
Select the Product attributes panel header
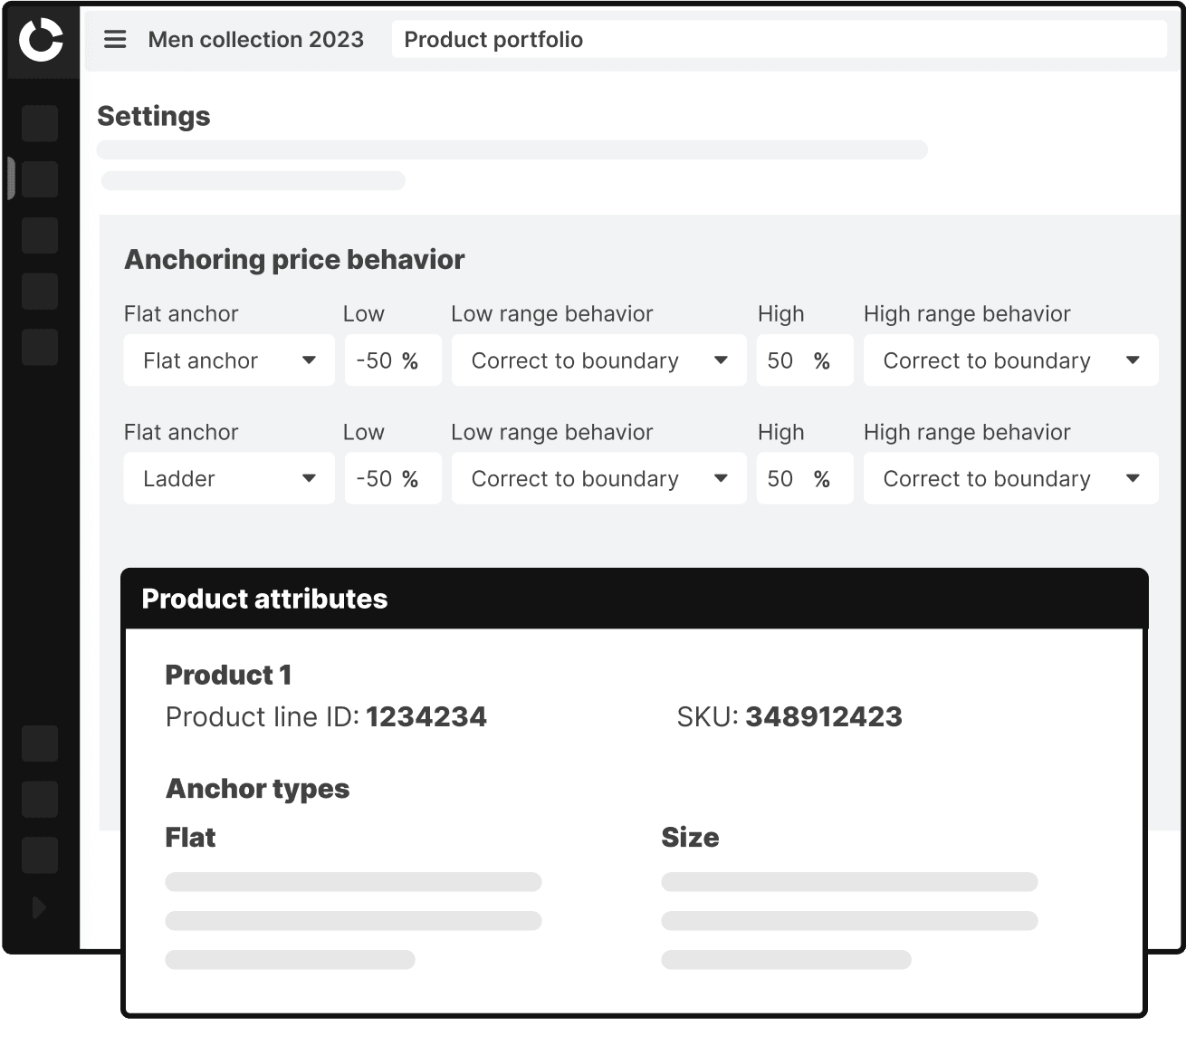click(264, 599)
